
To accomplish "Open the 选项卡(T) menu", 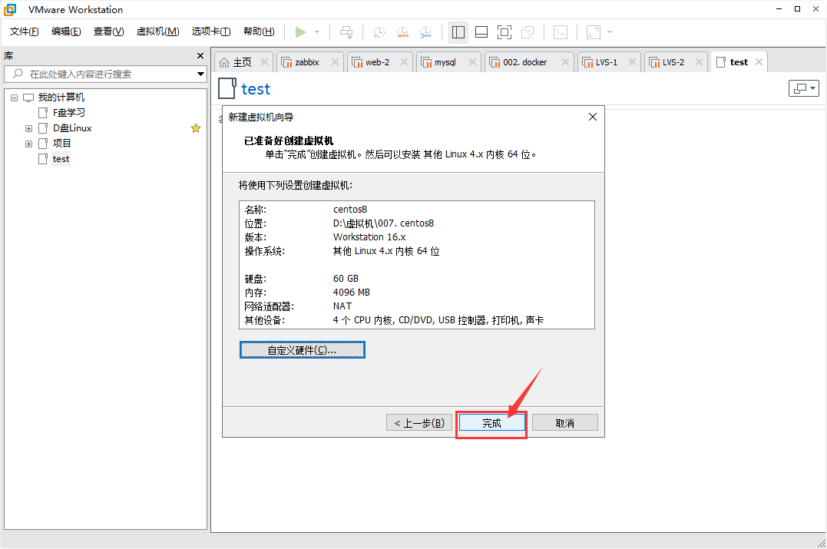I will click(x=211, y=31).
